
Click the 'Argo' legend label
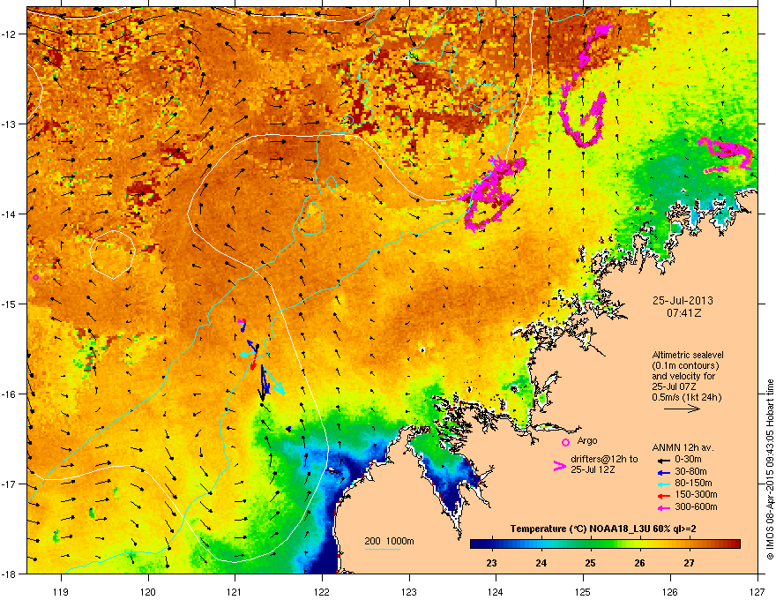point(587,440)
